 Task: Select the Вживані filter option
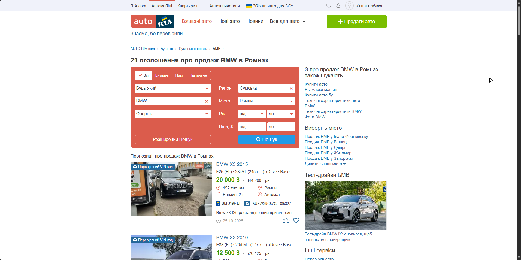[x=162, y=75]
